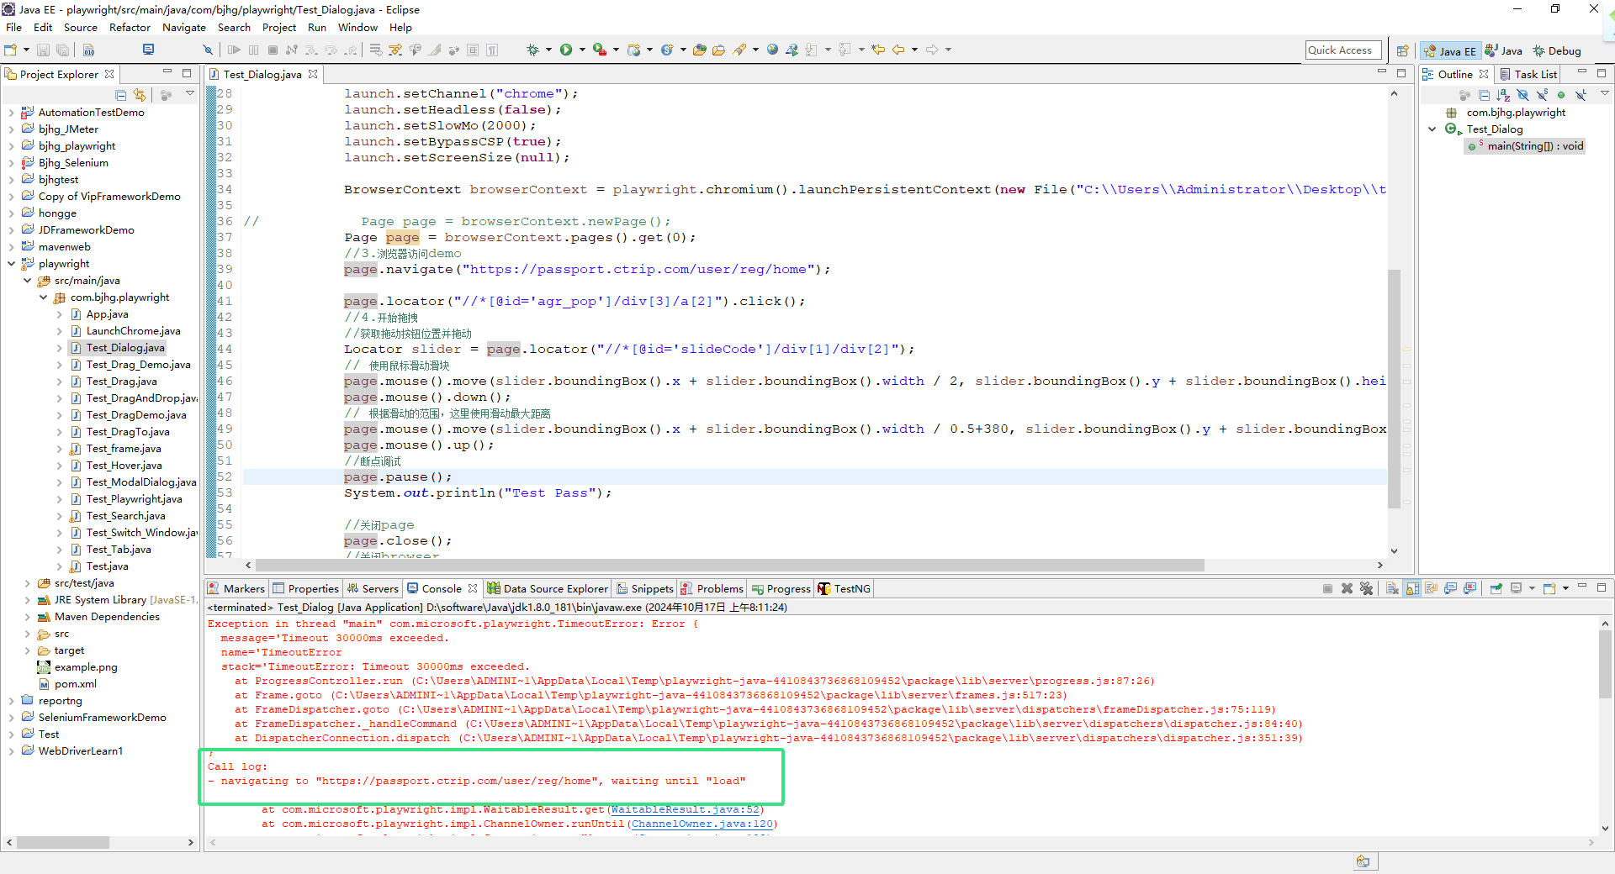This screenshot has width=1615, height=874.
Task: Click the green Run button in toolbar
Action: click(566, 50)
